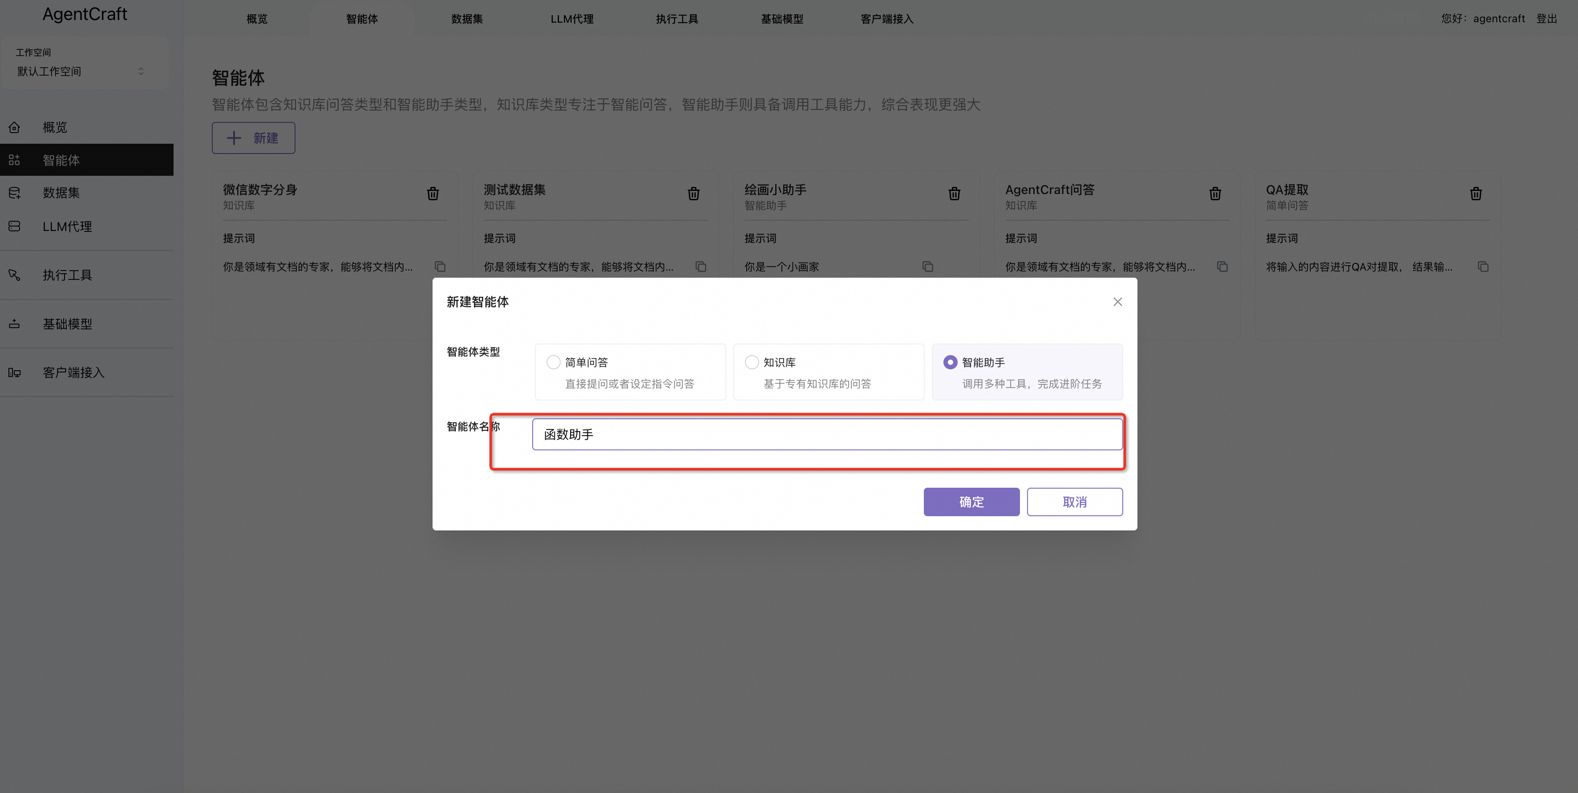The height and width of the screenshot is (793, 1578).
Task: Open the AgentCraft问答 card title
Action: 1049,190
